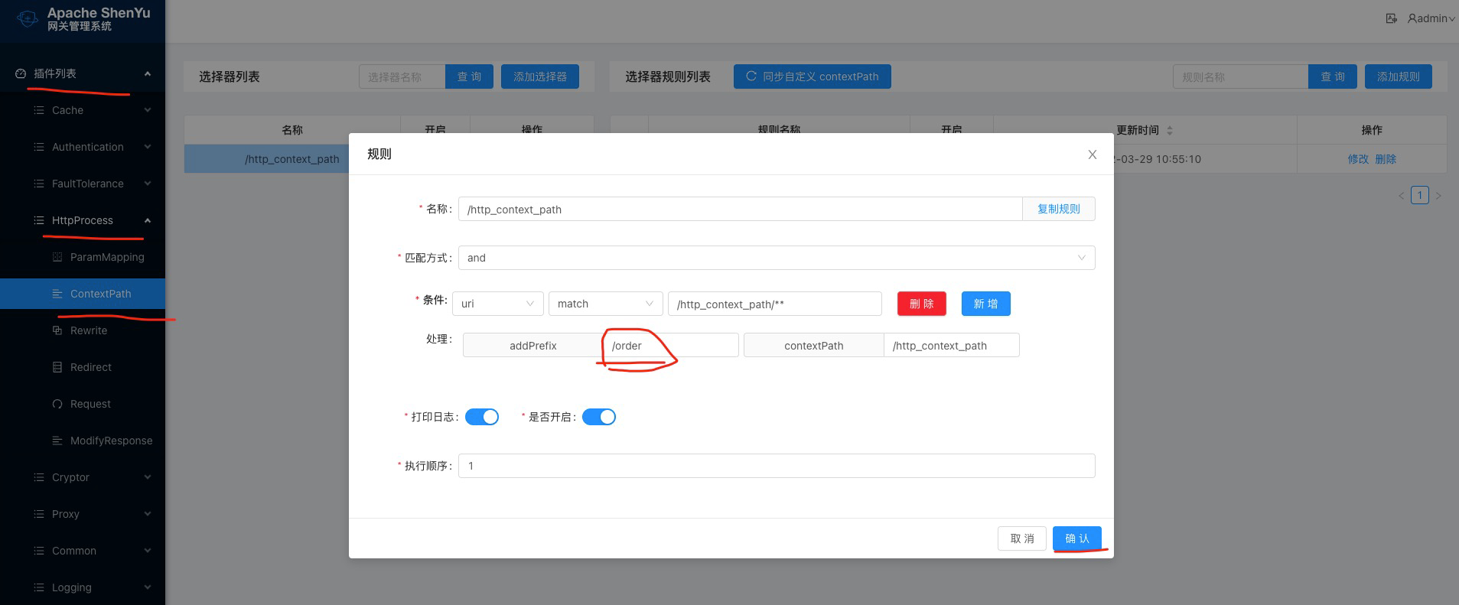Select the ContextPath menu item
This screenshot has height=605, width=1459.
(x=100, y=294)
